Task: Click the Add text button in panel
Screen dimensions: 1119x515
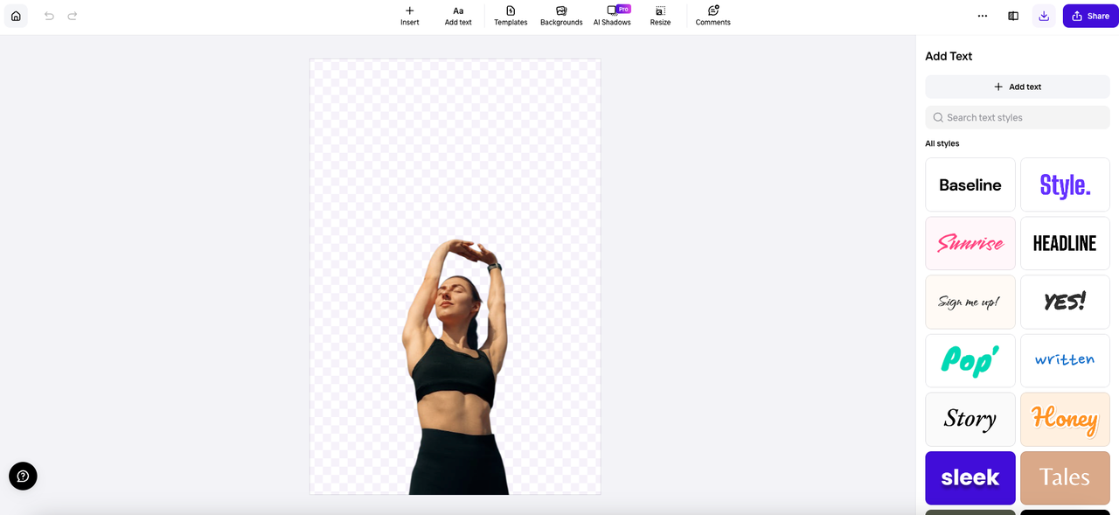Action: [1018, 87]
